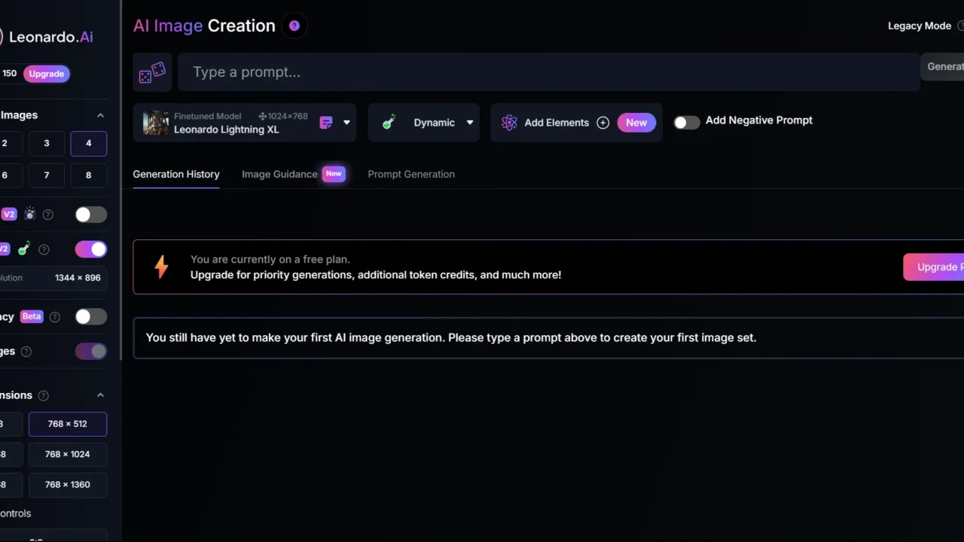The height and width of the screenshot is (542, 964).
Task: Click the Upgrade button next to token count
Action: click(47, 74)
